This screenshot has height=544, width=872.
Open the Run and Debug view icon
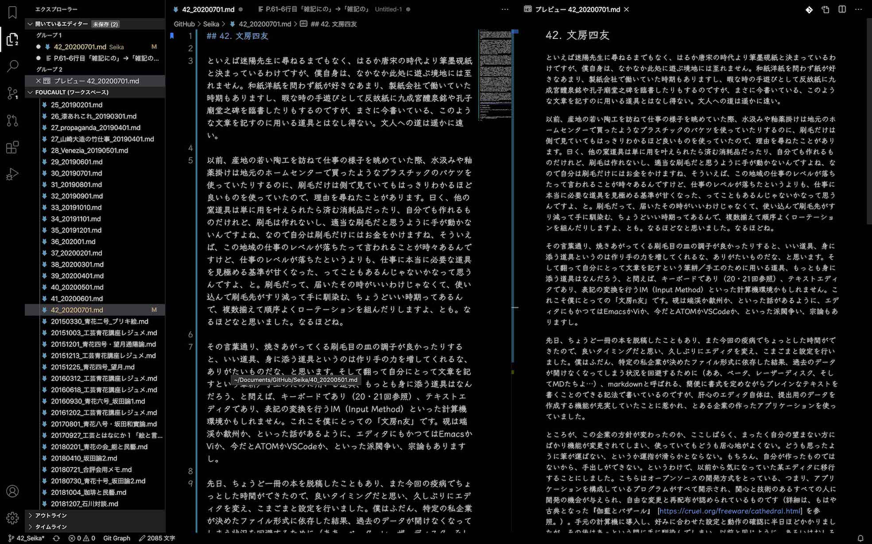pos(12,174)
